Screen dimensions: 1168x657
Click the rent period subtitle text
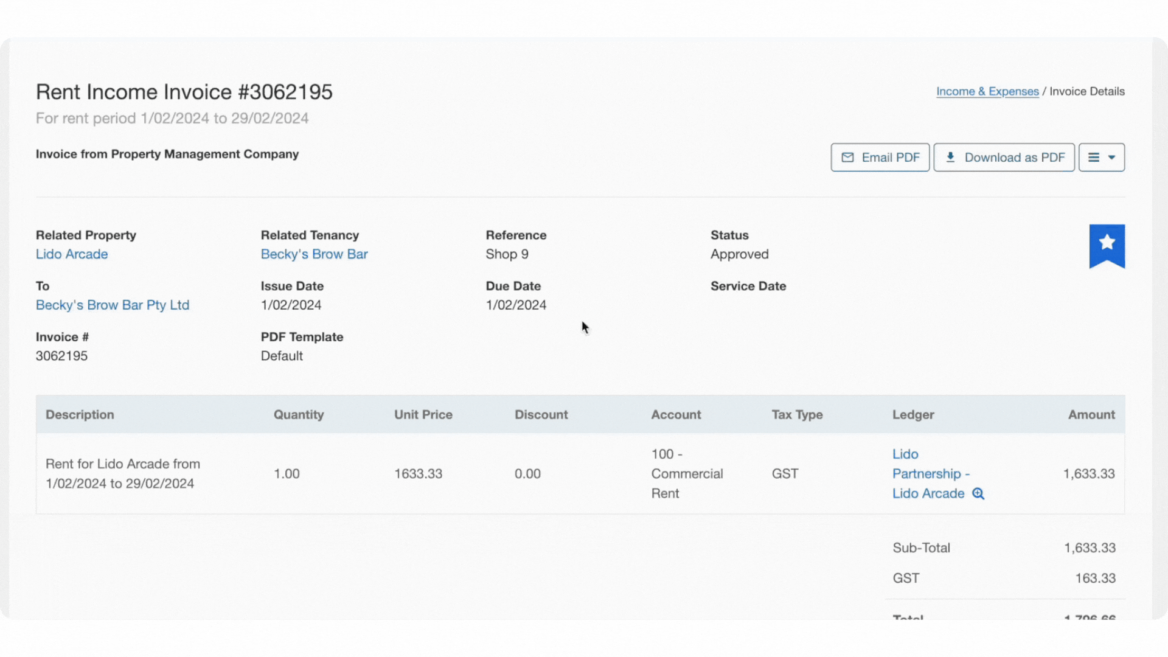click(172, 119)
